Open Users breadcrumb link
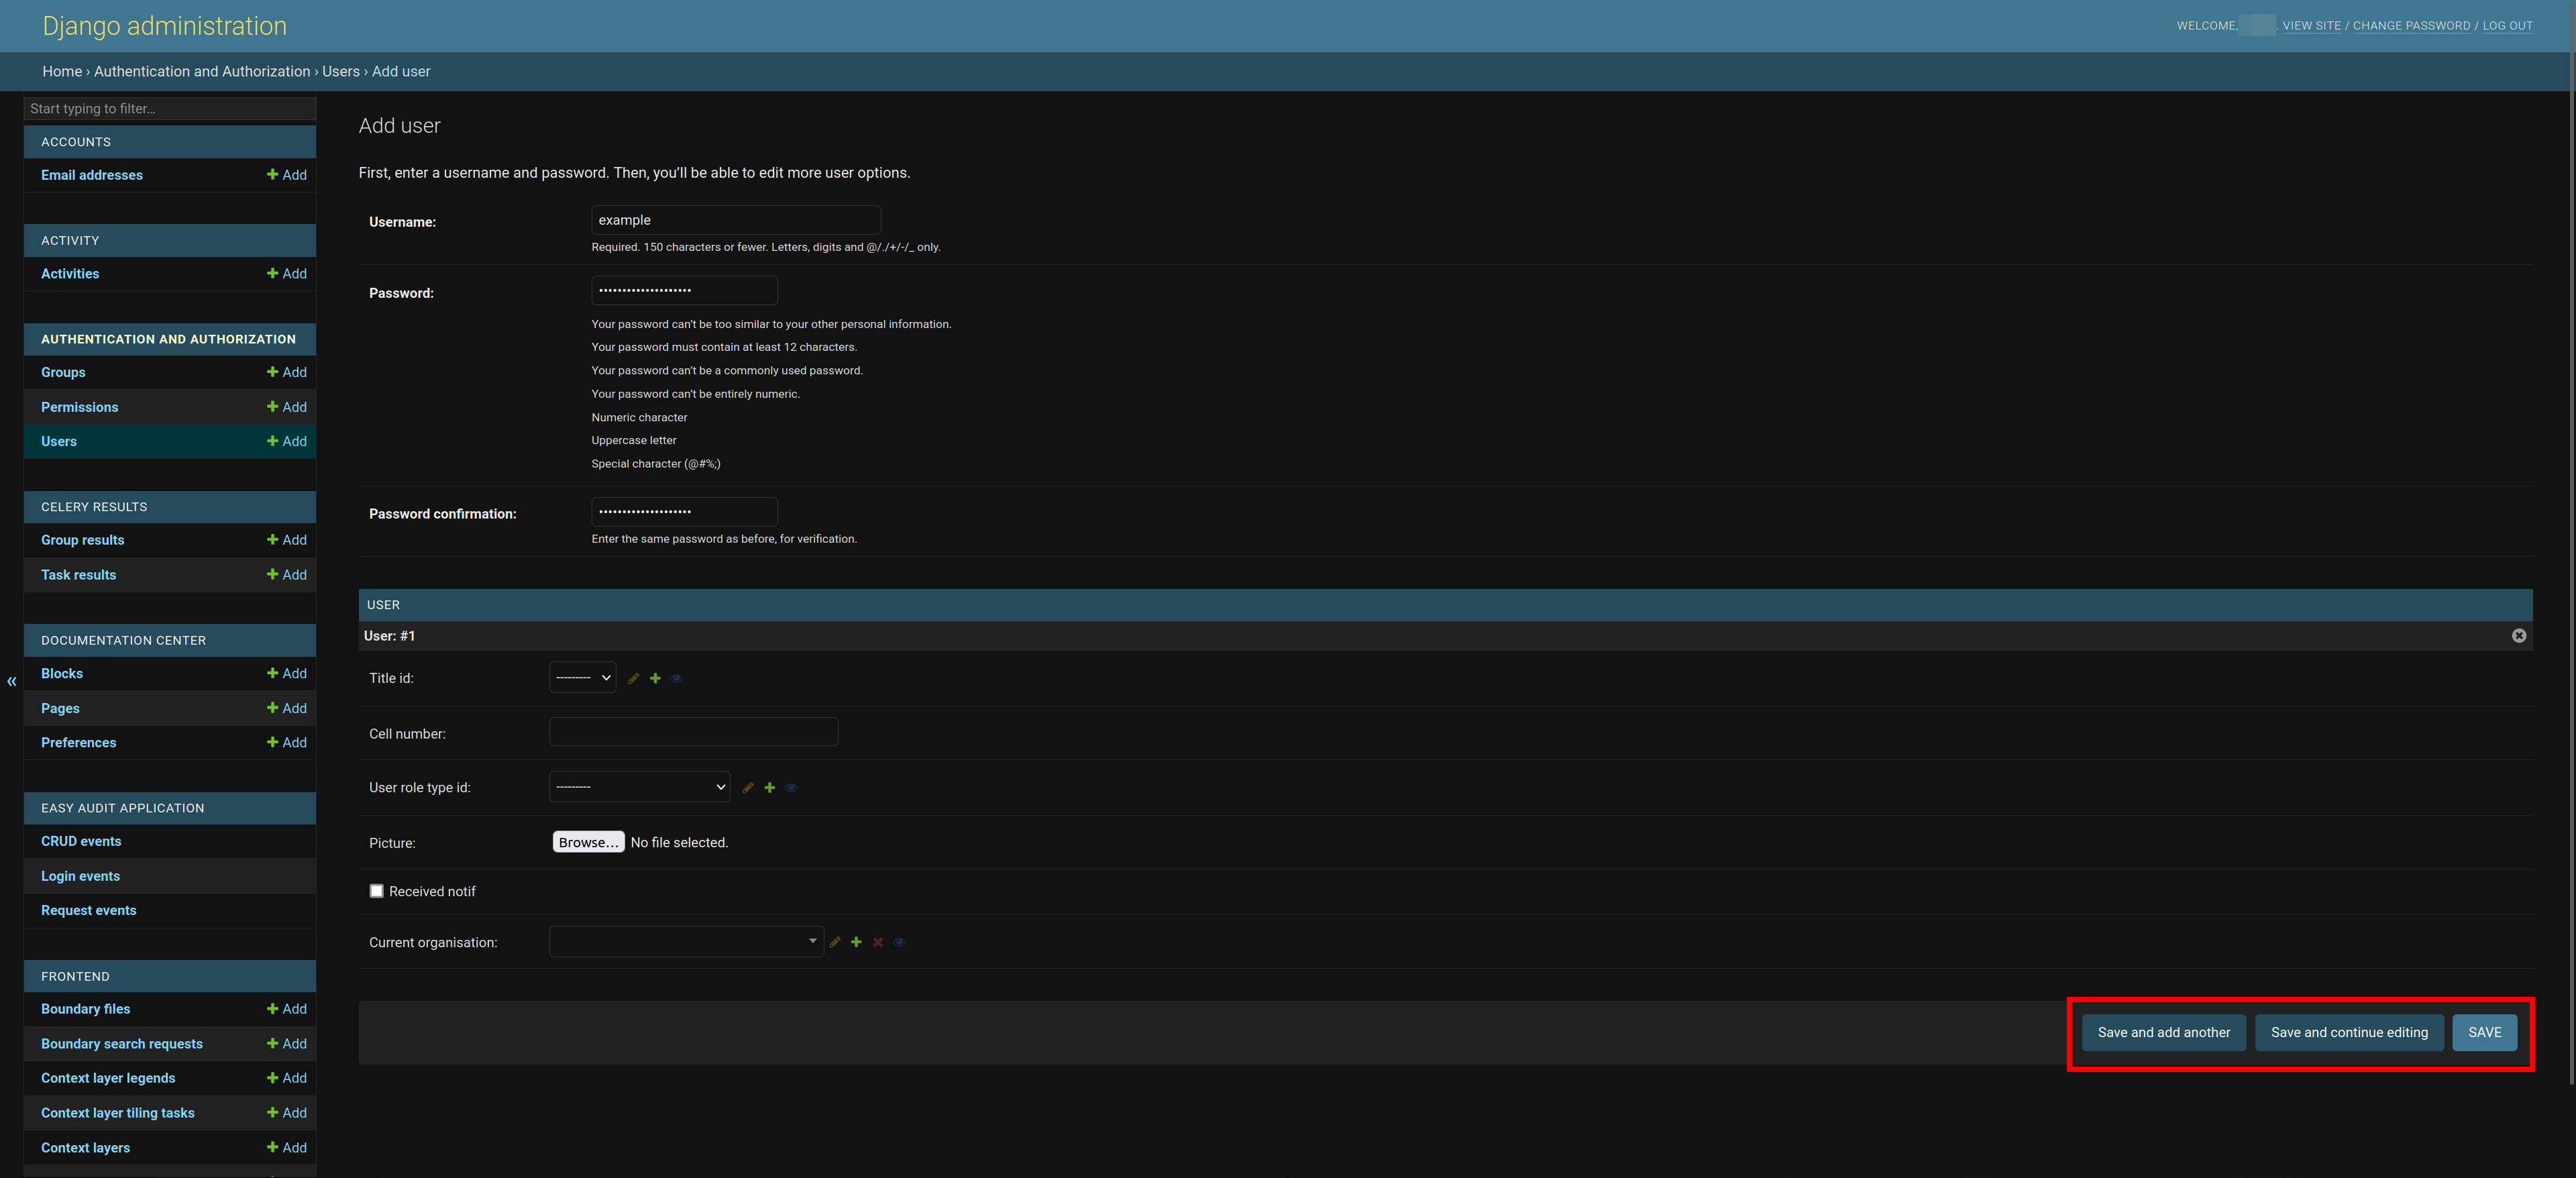This screenshot has height=1178, width=2576. click(x=341, y=72)
